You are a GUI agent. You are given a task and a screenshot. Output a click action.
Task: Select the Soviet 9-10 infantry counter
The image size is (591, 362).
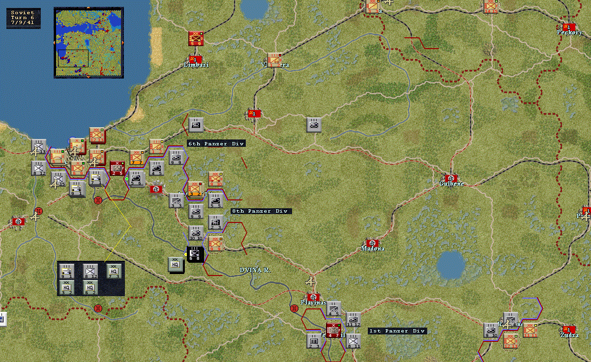click(x=215, y=179)
